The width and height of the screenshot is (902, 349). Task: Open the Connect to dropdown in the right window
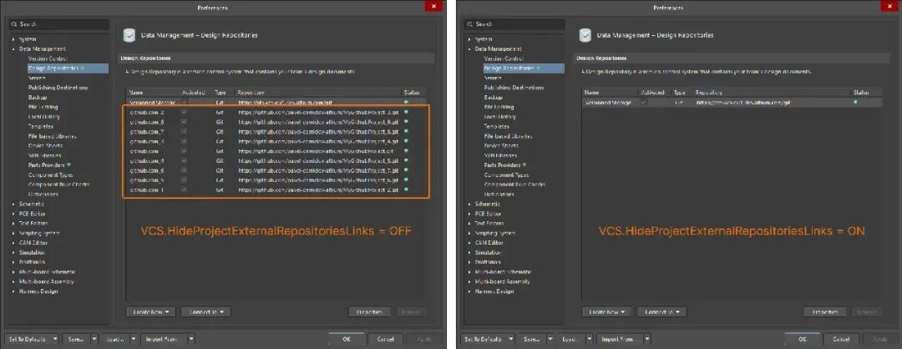coord(662,311)
